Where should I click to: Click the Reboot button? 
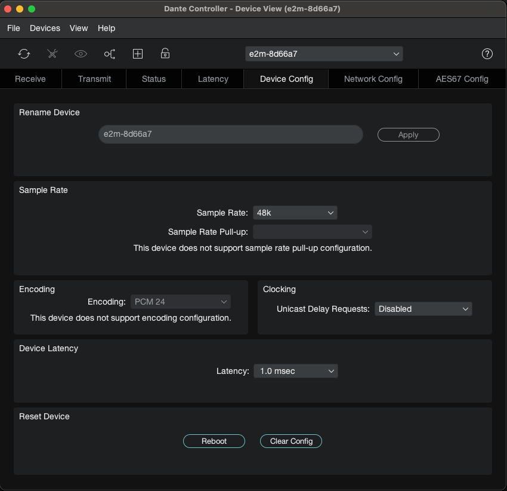[x=214, y=441]
